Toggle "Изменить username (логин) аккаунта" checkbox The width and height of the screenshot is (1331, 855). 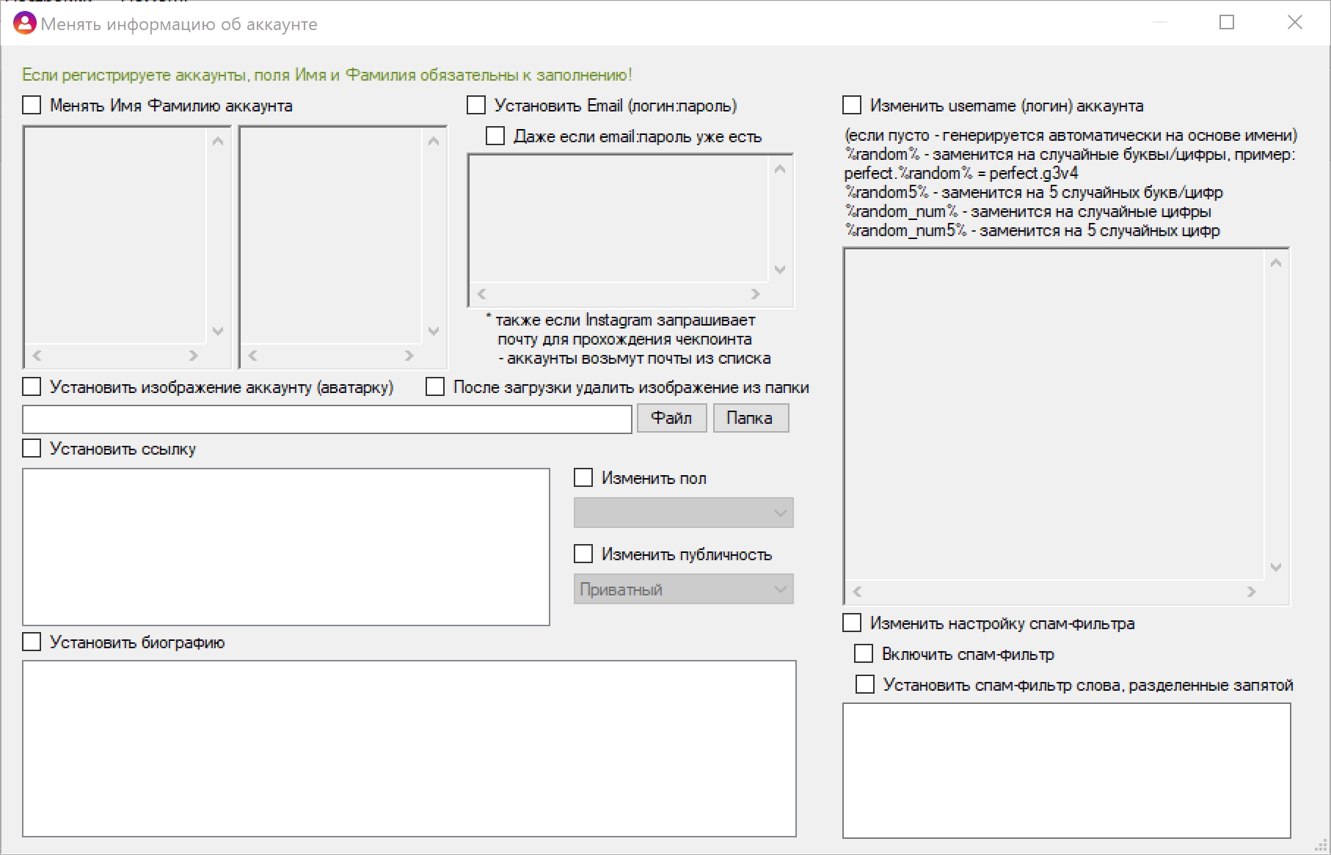tap(852, 105)
